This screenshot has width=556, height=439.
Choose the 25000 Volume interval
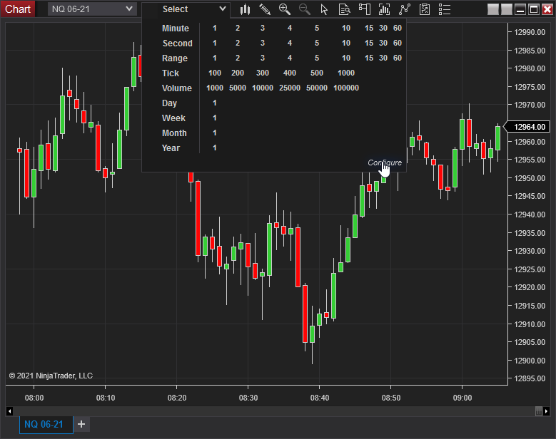(x=290, y=88)
